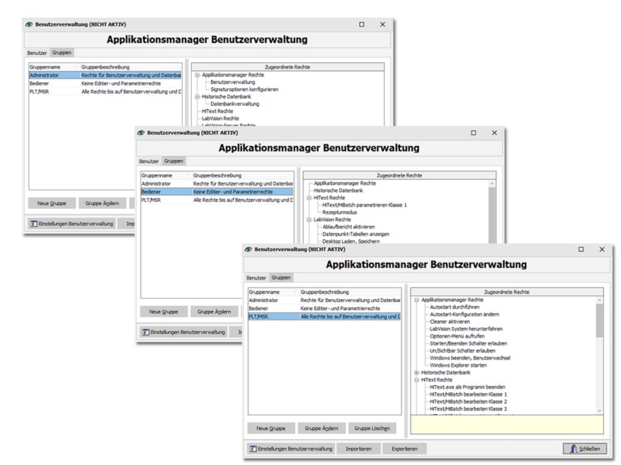
Task: Click Neue Gruppe in middle window
Action: click(163, 312)
